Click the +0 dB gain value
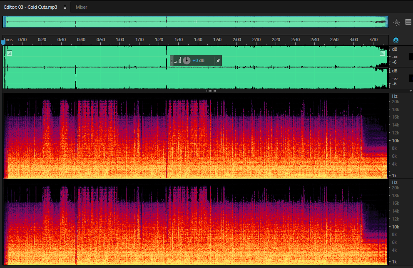Viewport: 413px width, 268px height. click(198, 61)
